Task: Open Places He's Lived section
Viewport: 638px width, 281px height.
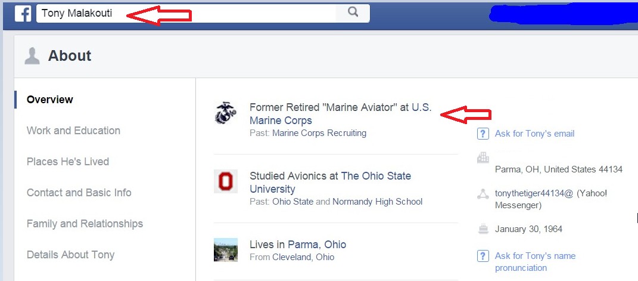Action: (67, 162)
